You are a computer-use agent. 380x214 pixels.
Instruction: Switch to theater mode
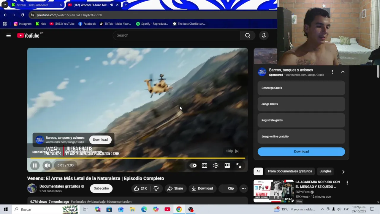(x=227, y=166)
